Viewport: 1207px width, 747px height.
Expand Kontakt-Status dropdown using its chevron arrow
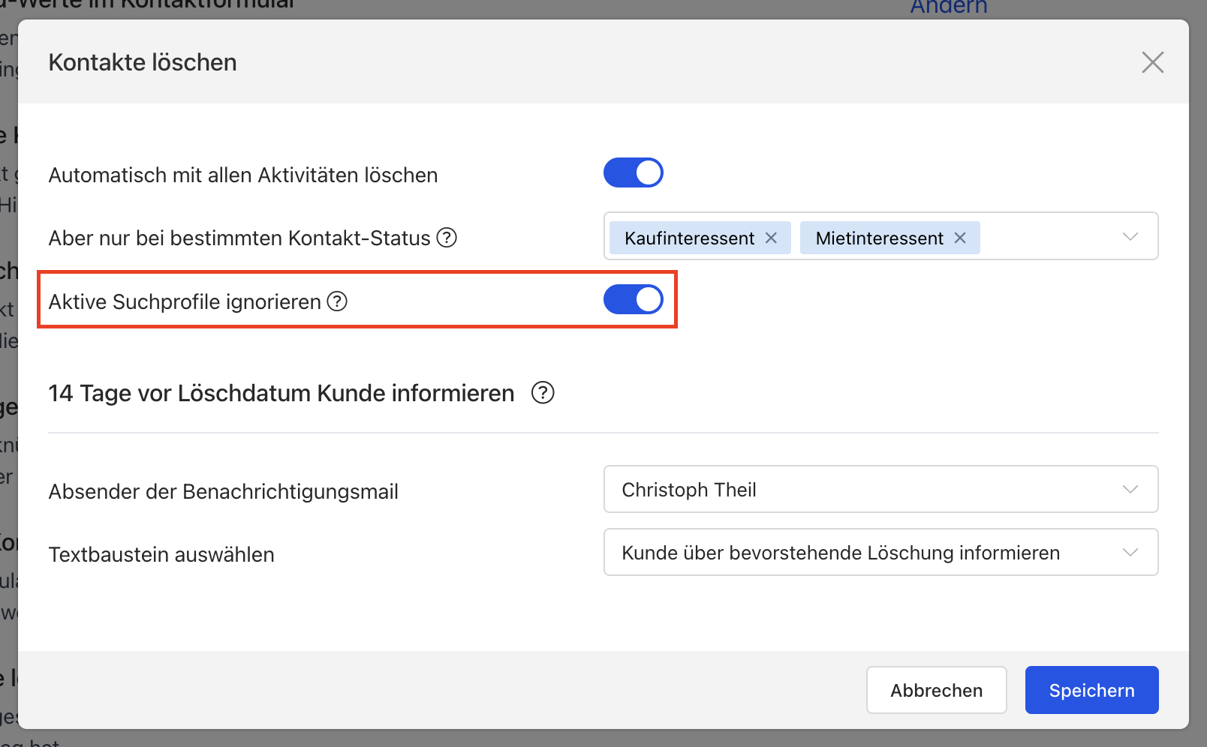(x=1130, y=237)
